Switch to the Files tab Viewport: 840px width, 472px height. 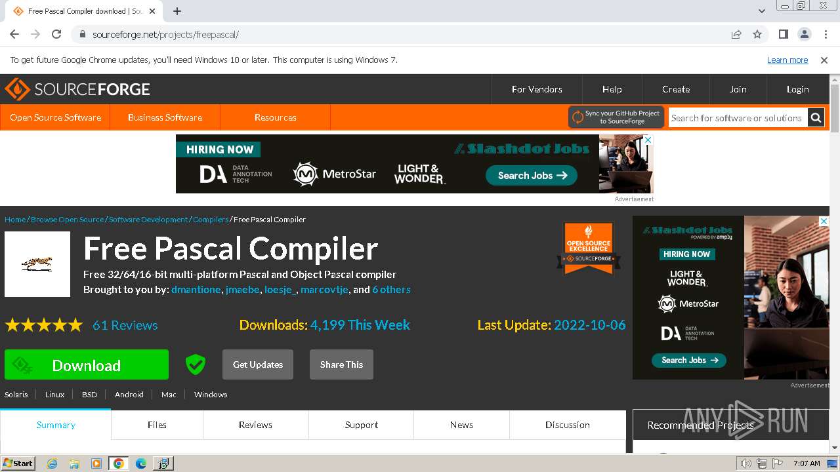tap(157, 425)
